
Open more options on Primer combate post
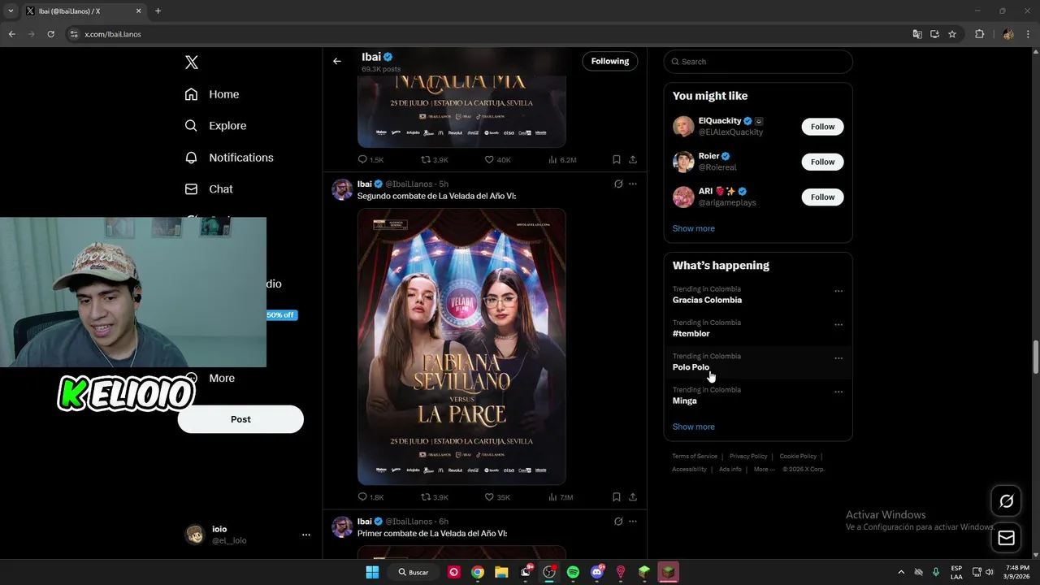click(x=633, y=522)
